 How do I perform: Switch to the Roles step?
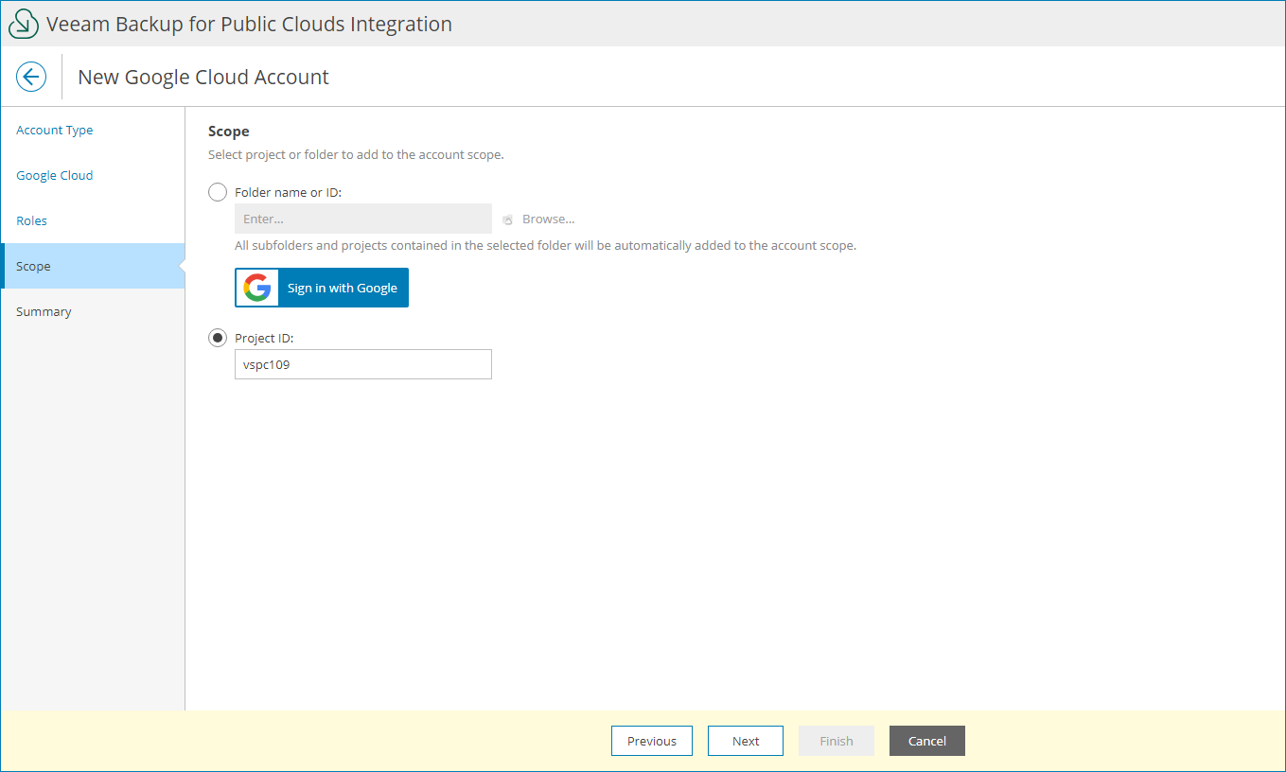32,220
